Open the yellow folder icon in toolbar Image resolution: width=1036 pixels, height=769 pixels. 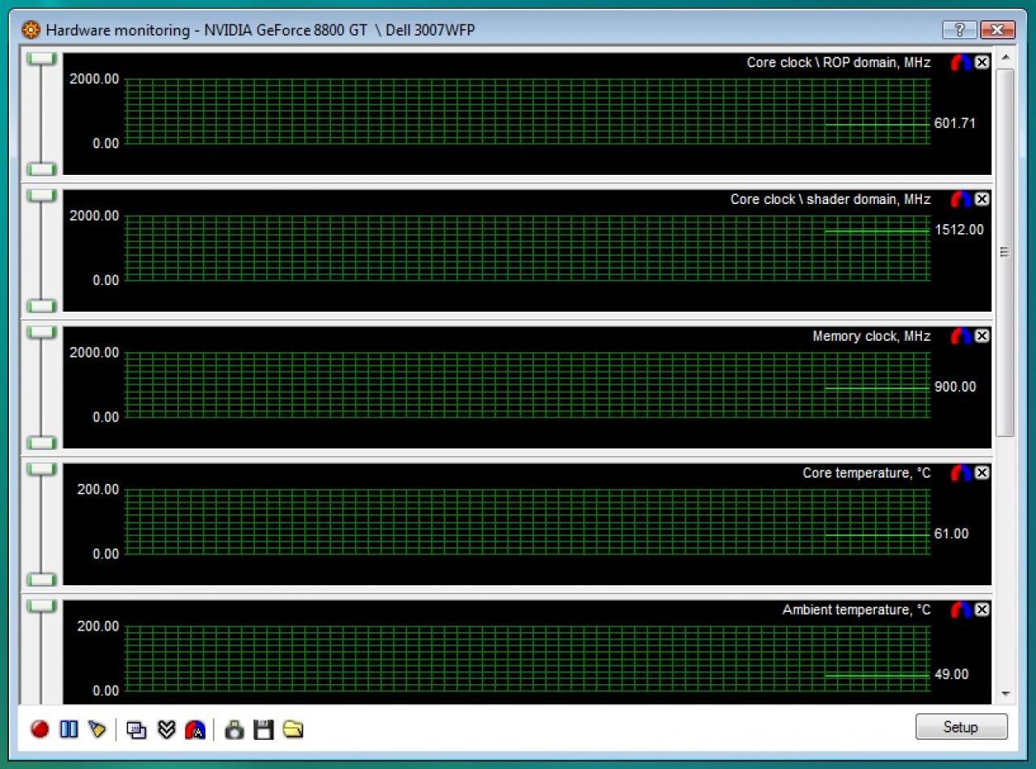click(292, 729)
